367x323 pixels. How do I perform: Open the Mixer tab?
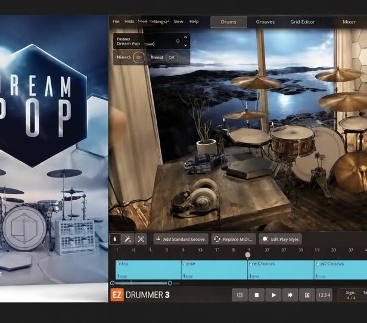coord(349,22)
